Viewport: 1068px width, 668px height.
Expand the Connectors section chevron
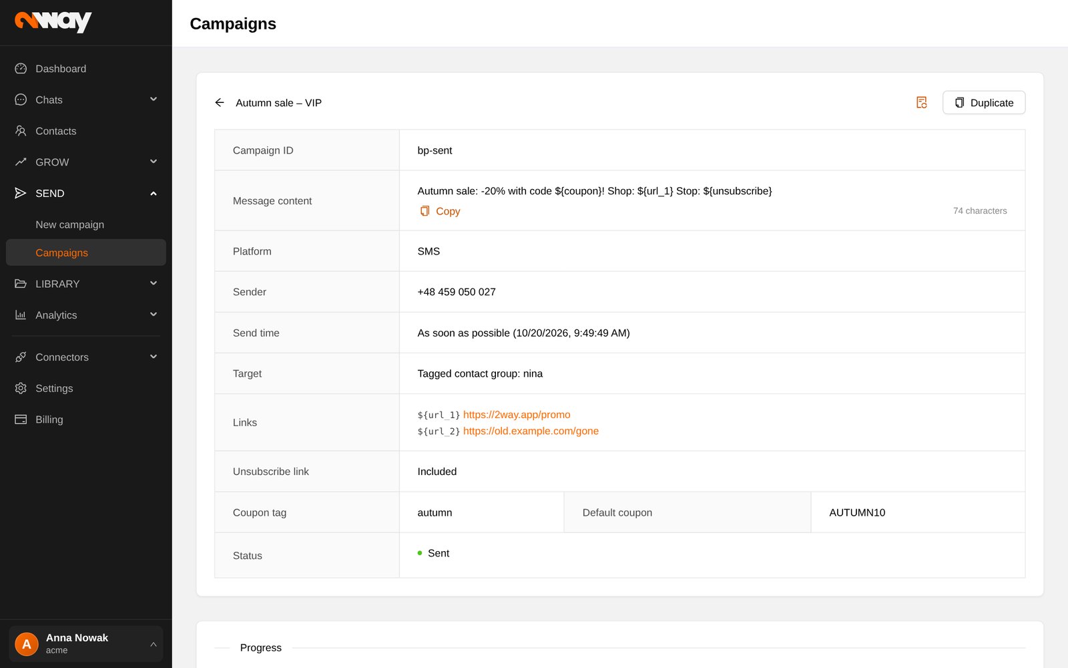click(154, 357)
